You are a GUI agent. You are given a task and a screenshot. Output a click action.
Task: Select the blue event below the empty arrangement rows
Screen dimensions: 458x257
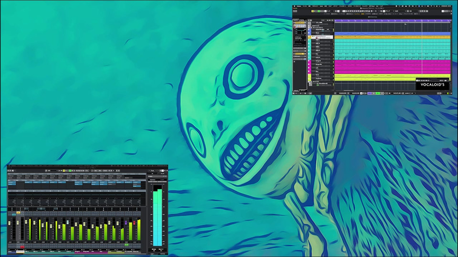click(393, 34)
